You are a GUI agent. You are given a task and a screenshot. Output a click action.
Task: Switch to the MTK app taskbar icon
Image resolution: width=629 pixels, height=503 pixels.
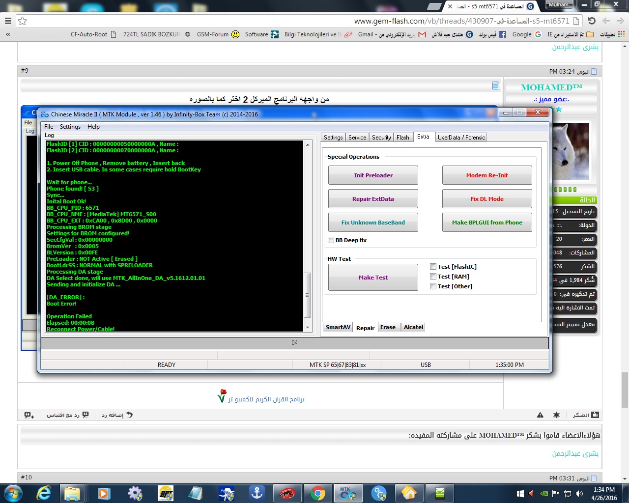tap(348, 493)
